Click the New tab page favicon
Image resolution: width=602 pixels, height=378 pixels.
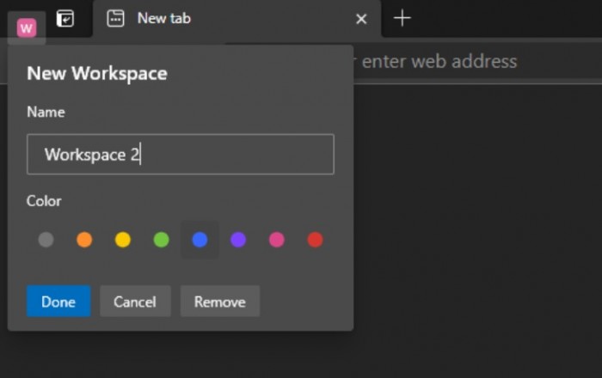tap(116, 18)
